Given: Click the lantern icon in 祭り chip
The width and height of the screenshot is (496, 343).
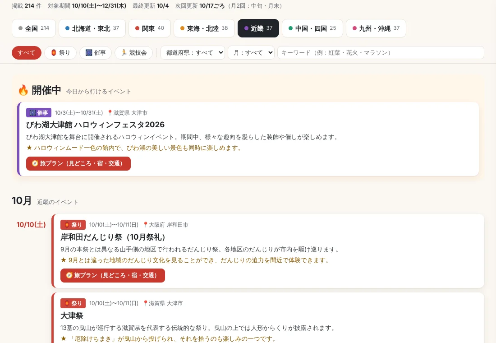Looking at the screenshot, I should (x=54, y=52).
